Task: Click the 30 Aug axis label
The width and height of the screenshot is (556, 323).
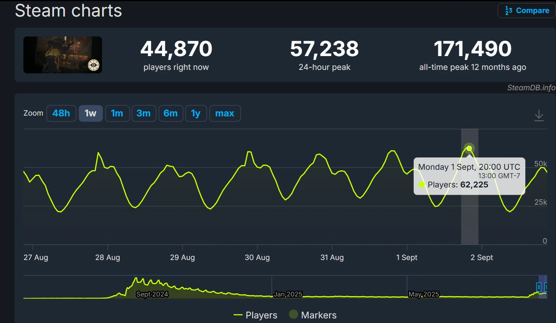Action: click(257, 257)
